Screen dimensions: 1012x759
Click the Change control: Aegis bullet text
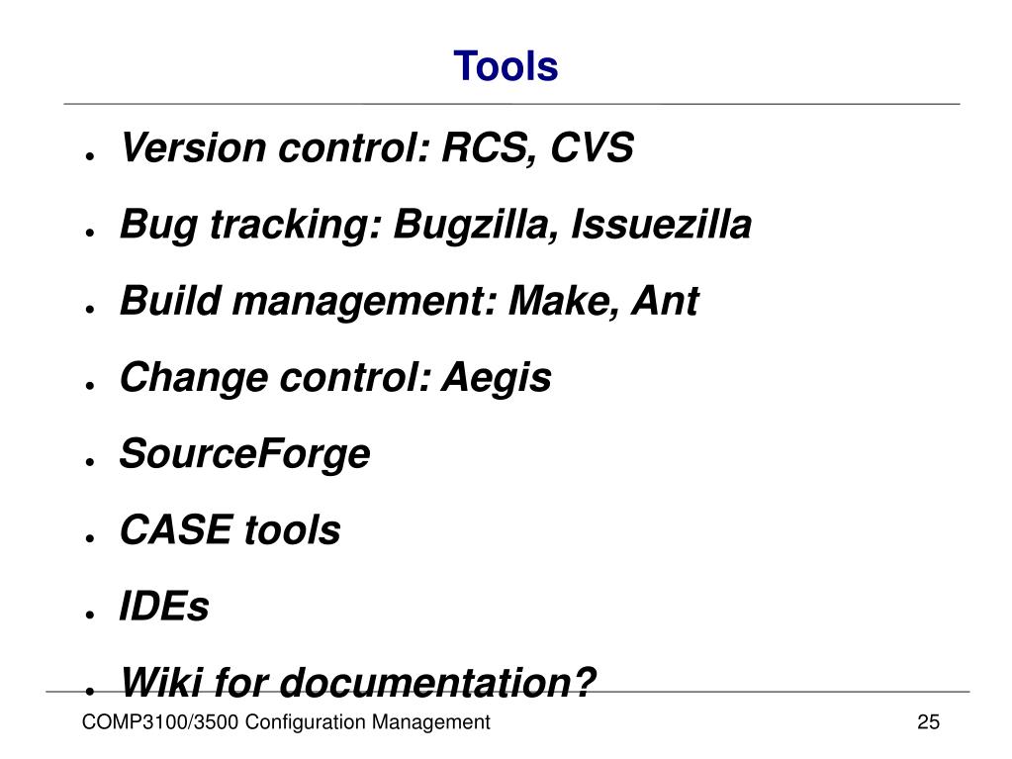click(x=335, y=378)
